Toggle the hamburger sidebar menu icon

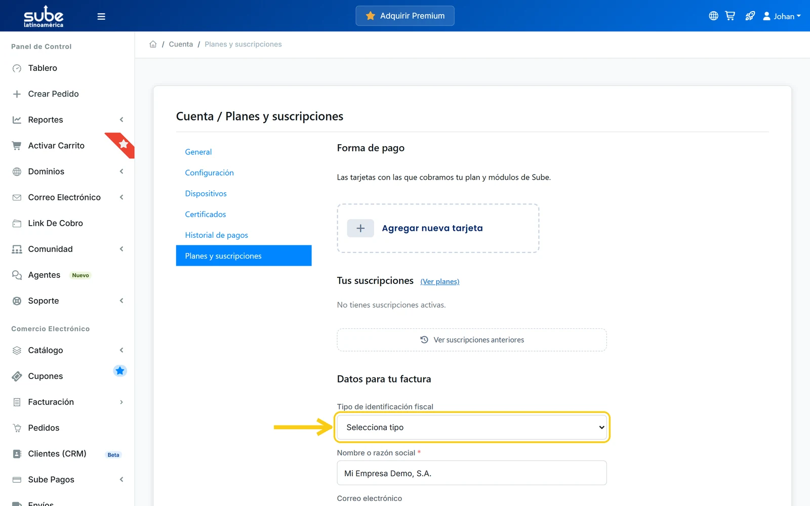point(101,16)
